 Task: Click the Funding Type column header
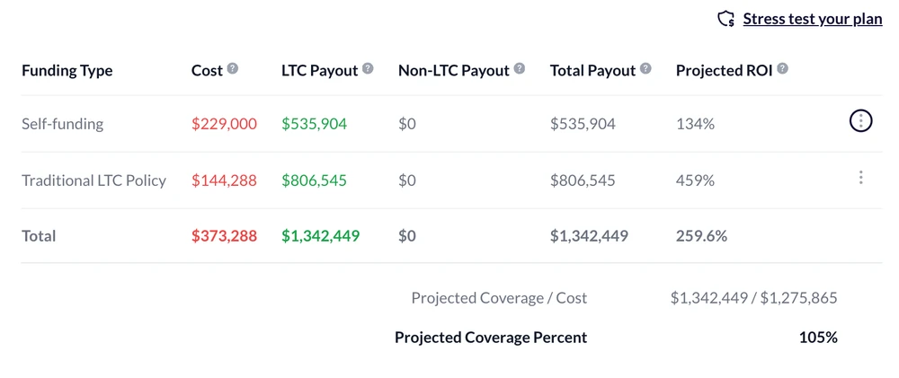pyautogui.click(x=67, y=70)
